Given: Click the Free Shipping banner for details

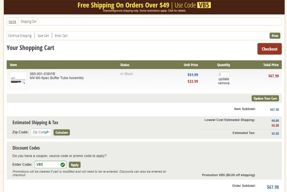Looking at the screenshot, I should click(x=144, y=7).
